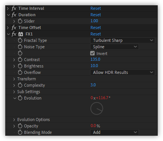Collapse the FX1 effect group
Image resolution: width=163 pixels, height=141 pixels.
click(8, 34)
